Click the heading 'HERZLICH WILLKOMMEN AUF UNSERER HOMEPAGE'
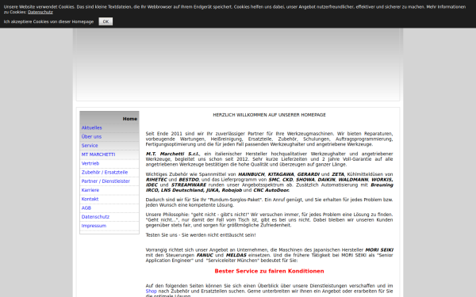Image resolution: width=476 pixels, height=297 pixels. (x=269, y=115)
